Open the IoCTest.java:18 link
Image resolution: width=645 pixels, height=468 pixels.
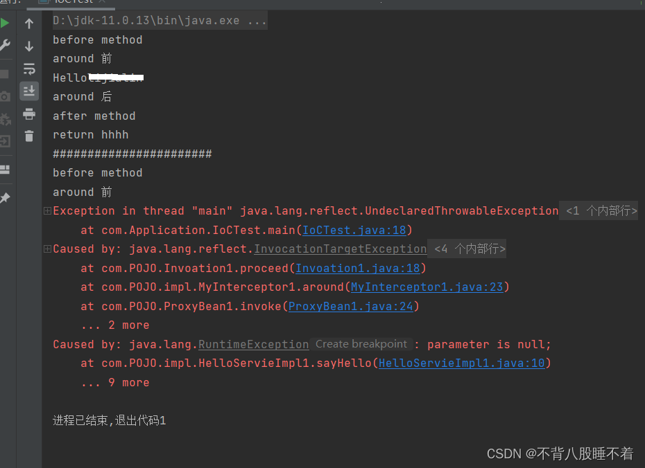pyautogui.click(x=354, y=229)
